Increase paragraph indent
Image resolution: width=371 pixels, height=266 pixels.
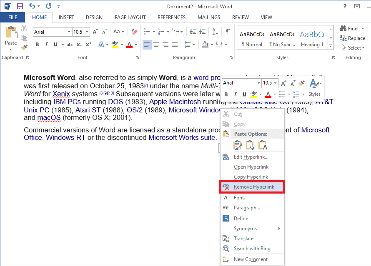point(202,32)
